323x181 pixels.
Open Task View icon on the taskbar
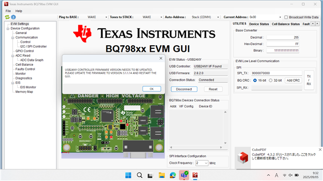150,175
